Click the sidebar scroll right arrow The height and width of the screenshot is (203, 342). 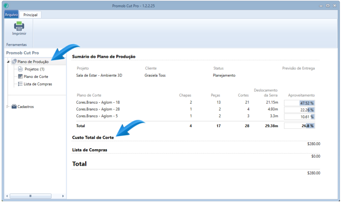click(x=63, y=196)
